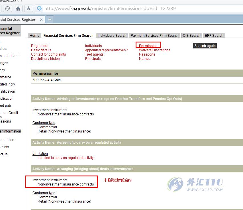This screenshot has height=210, width=243.
Task: Select Financial Services Firm Search tab
Action: 68,36
